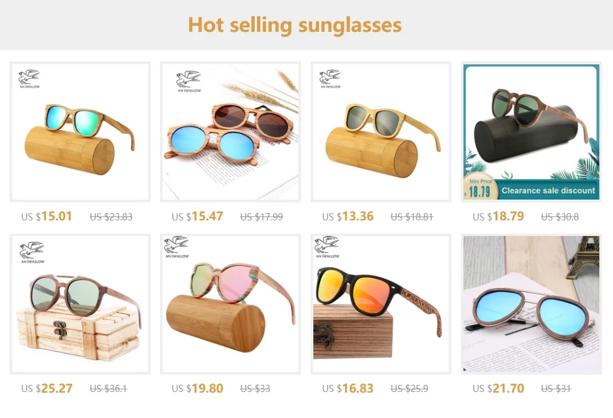Select the sunglasses priced US $13.36
The image size is (613, 418).
point(381,132)
